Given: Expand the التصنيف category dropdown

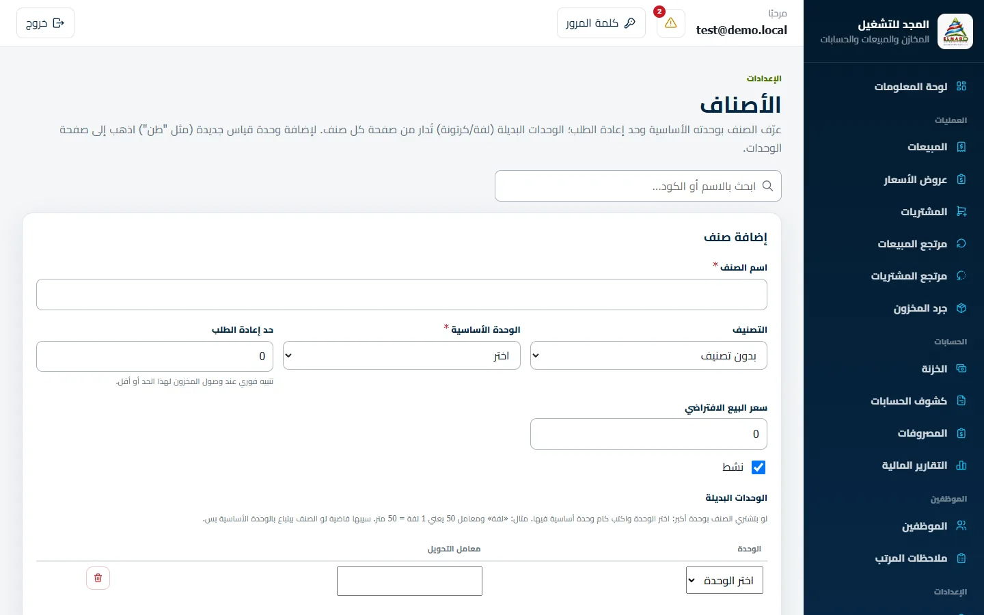Looking at the screenshot, I should [648, 355].
